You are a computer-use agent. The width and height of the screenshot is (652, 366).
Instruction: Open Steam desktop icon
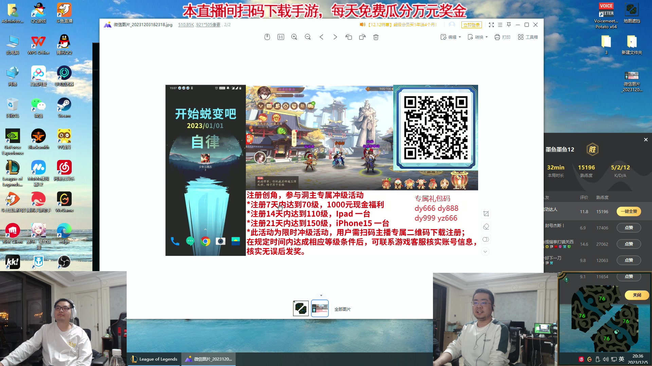(64, 107)
